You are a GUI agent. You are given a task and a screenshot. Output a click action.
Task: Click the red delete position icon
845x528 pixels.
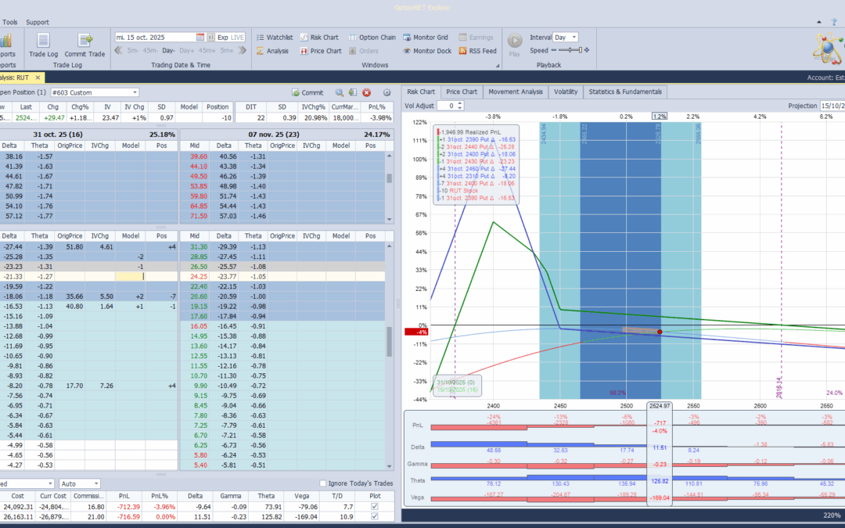coord(366,92)
